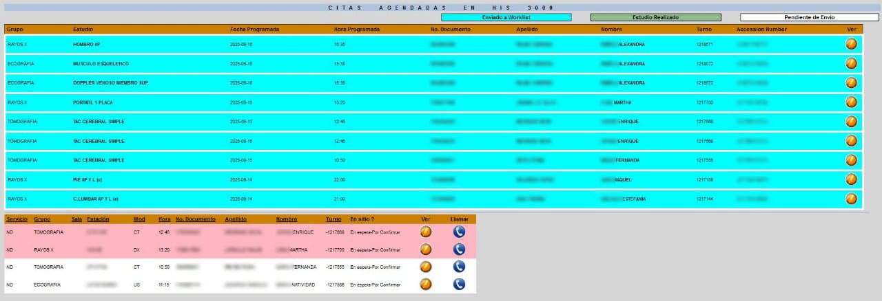Click the Estación column header
Screen dimensions: 882x301
(98, 219)
